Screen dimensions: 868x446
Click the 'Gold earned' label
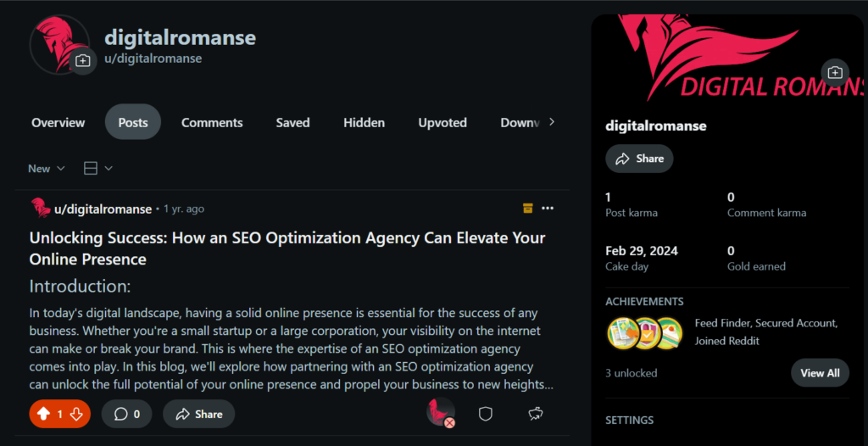(756, 266)
